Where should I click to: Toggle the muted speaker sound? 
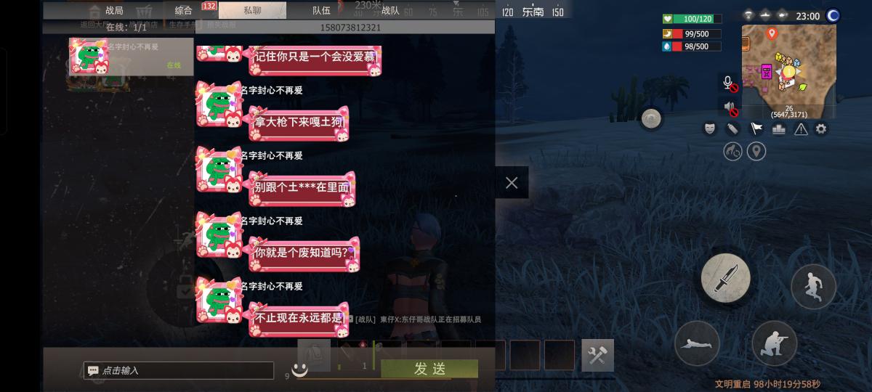click(729, 109)
